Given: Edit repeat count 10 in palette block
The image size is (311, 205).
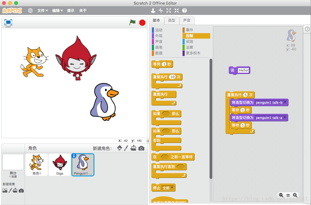Looking at the screenshot, I should click(173, 77).
